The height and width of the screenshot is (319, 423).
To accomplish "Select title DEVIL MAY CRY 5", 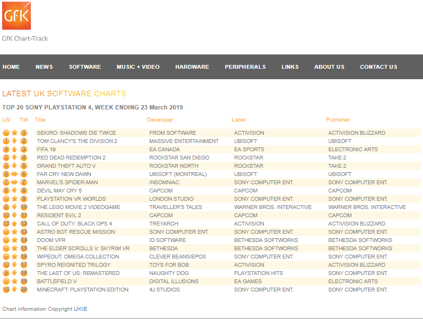I will pyautogui.click(x=59, y=190).
